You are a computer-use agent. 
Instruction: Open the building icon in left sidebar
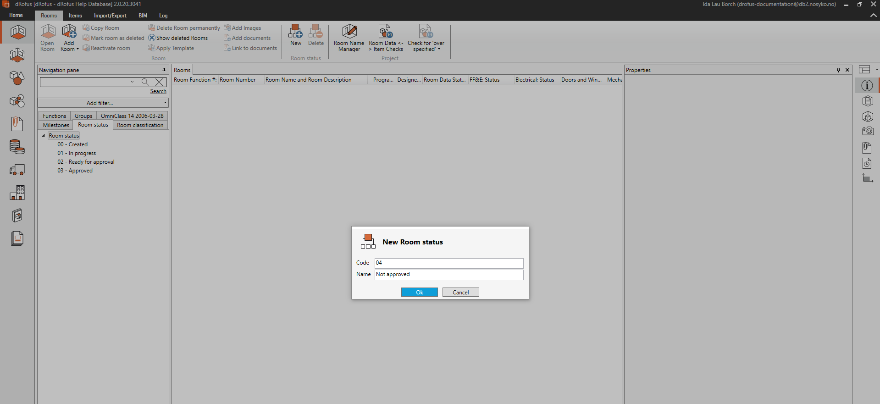(x=17, y=193)
